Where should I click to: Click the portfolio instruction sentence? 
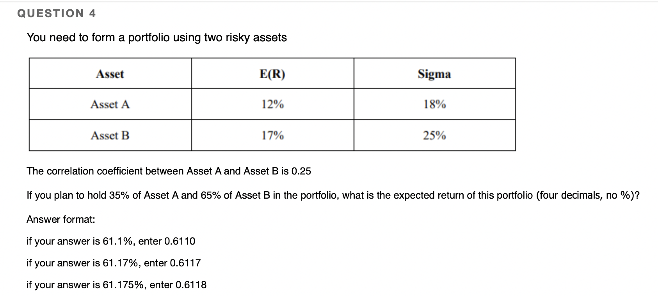pyautogui.click(x=156, y=37)
